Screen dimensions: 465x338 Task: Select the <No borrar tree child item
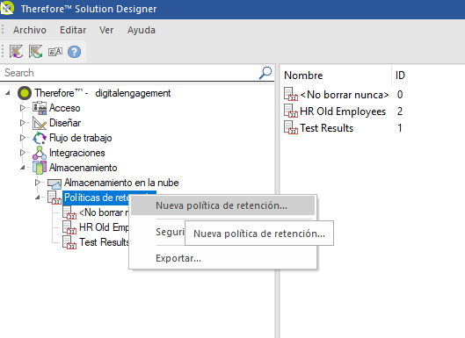pyautogui.click(x=104, y=212)
